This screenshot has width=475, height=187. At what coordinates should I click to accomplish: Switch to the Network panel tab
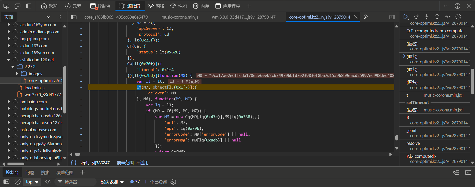pyautogui.click(x=156, y=6)
